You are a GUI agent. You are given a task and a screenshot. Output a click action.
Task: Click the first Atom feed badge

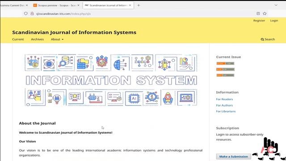(225, 64)
